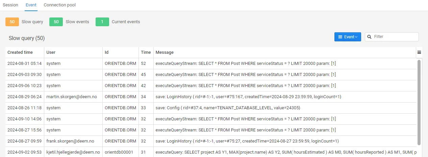Screen dimensions: 428x157
Task: Show Slow events via green badge
Action: [56, 22]
